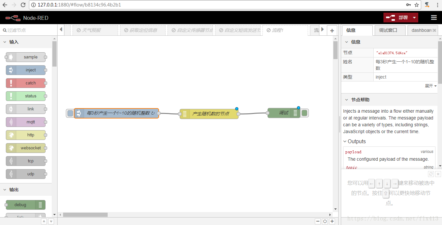Select the websocket palette node
442x225 pixels.
click(x=26, y=148)
